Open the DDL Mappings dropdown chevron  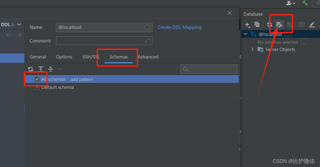(x=19, y=25)
